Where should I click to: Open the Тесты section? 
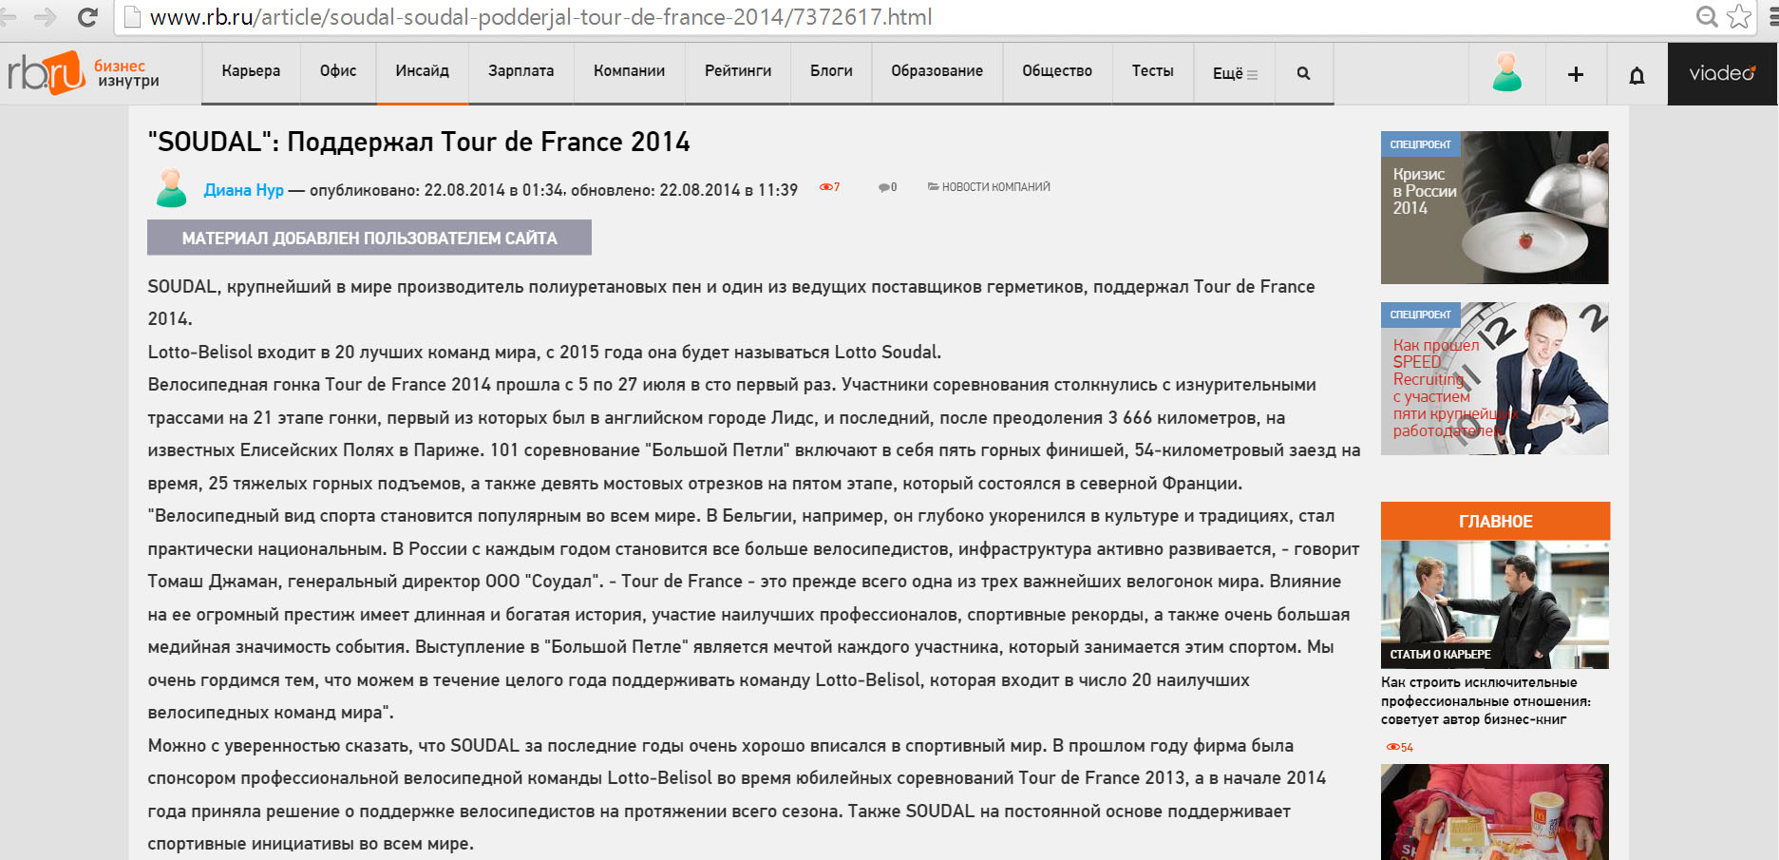click(x=1153, y=71)
